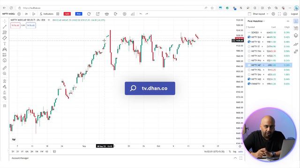Click the browser back arrow
Image resolution: width=300 pixels, height=168 pixels.
coord(4,8)
